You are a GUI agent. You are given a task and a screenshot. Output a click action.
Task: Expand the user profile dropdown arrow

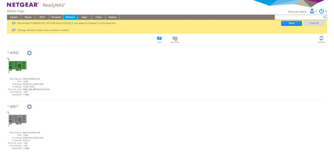click(316, 12)
